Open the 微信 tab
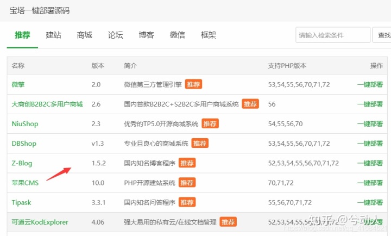391x236 pixels. (x=177, y=35)
